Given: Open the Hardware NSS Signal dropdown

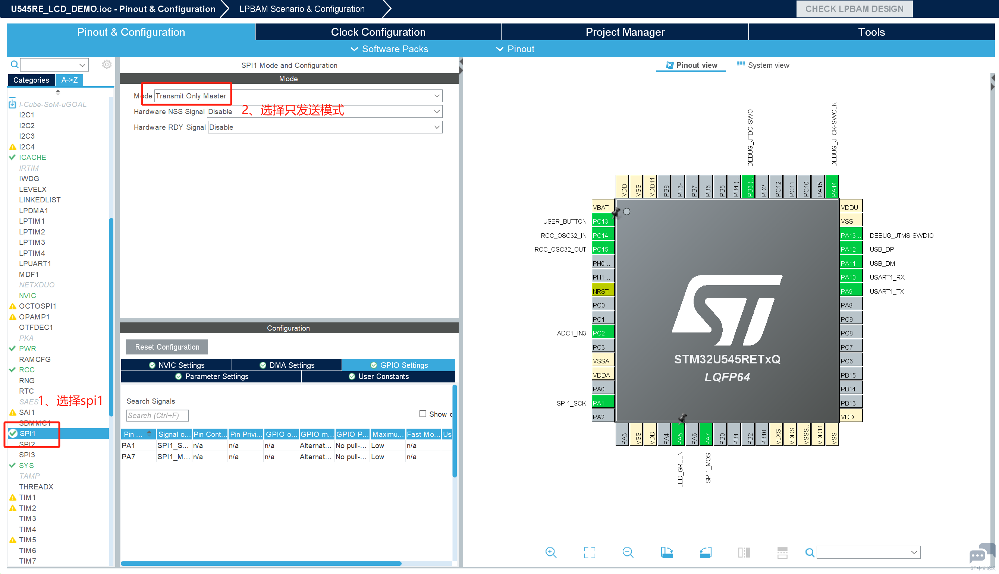Looking at the screenshot, I should pyautogui.click(x=324, y=111).
